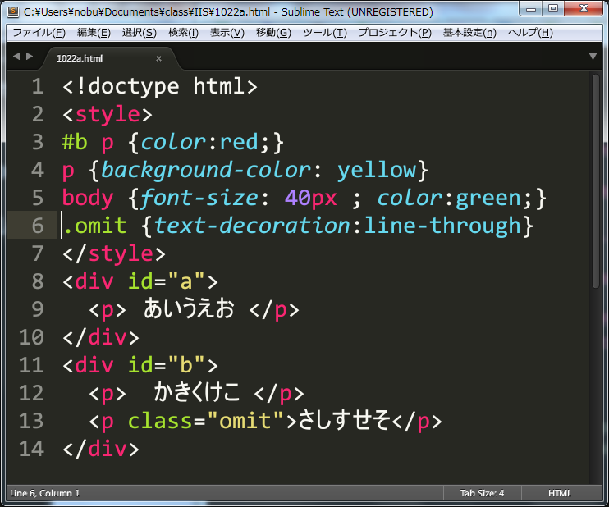Click line number 11 in the gutter
This screenshot has width=609, height=507.
(30, 365)
